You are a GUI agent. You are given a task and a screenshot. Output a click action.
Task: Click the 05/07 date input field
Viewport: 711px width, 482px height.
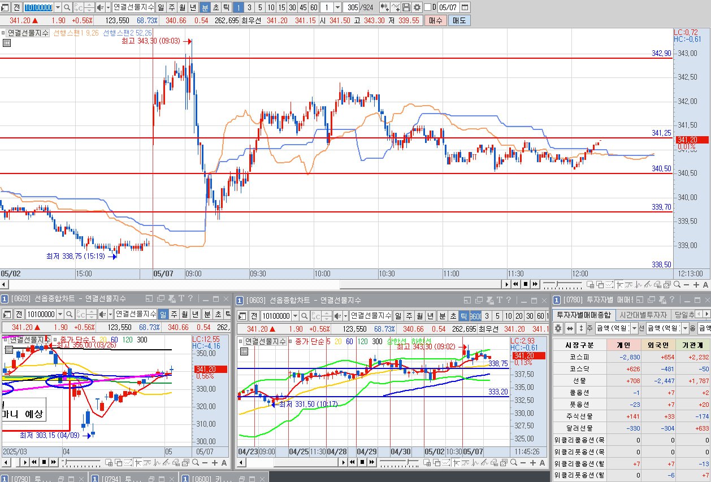click(x=448, y=7)
